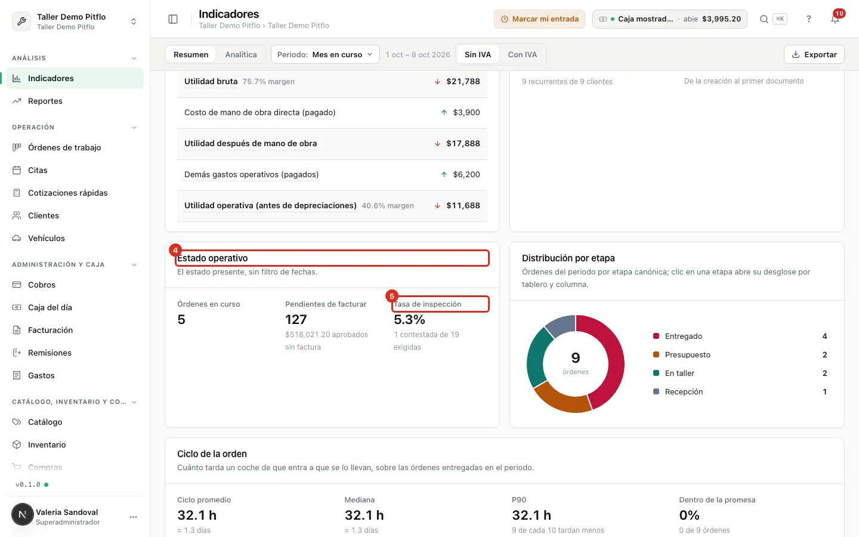Image resolution: width=859 pixels, height=537 pixels.
Task: Open the Caja mostrador status button
Action: point(670,19)
